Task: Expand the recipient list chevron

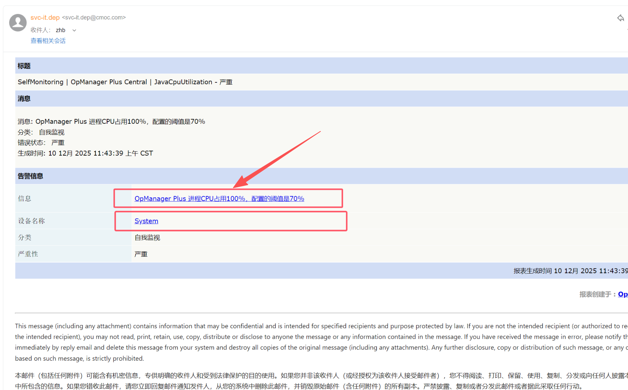Action: pos(74,30)
